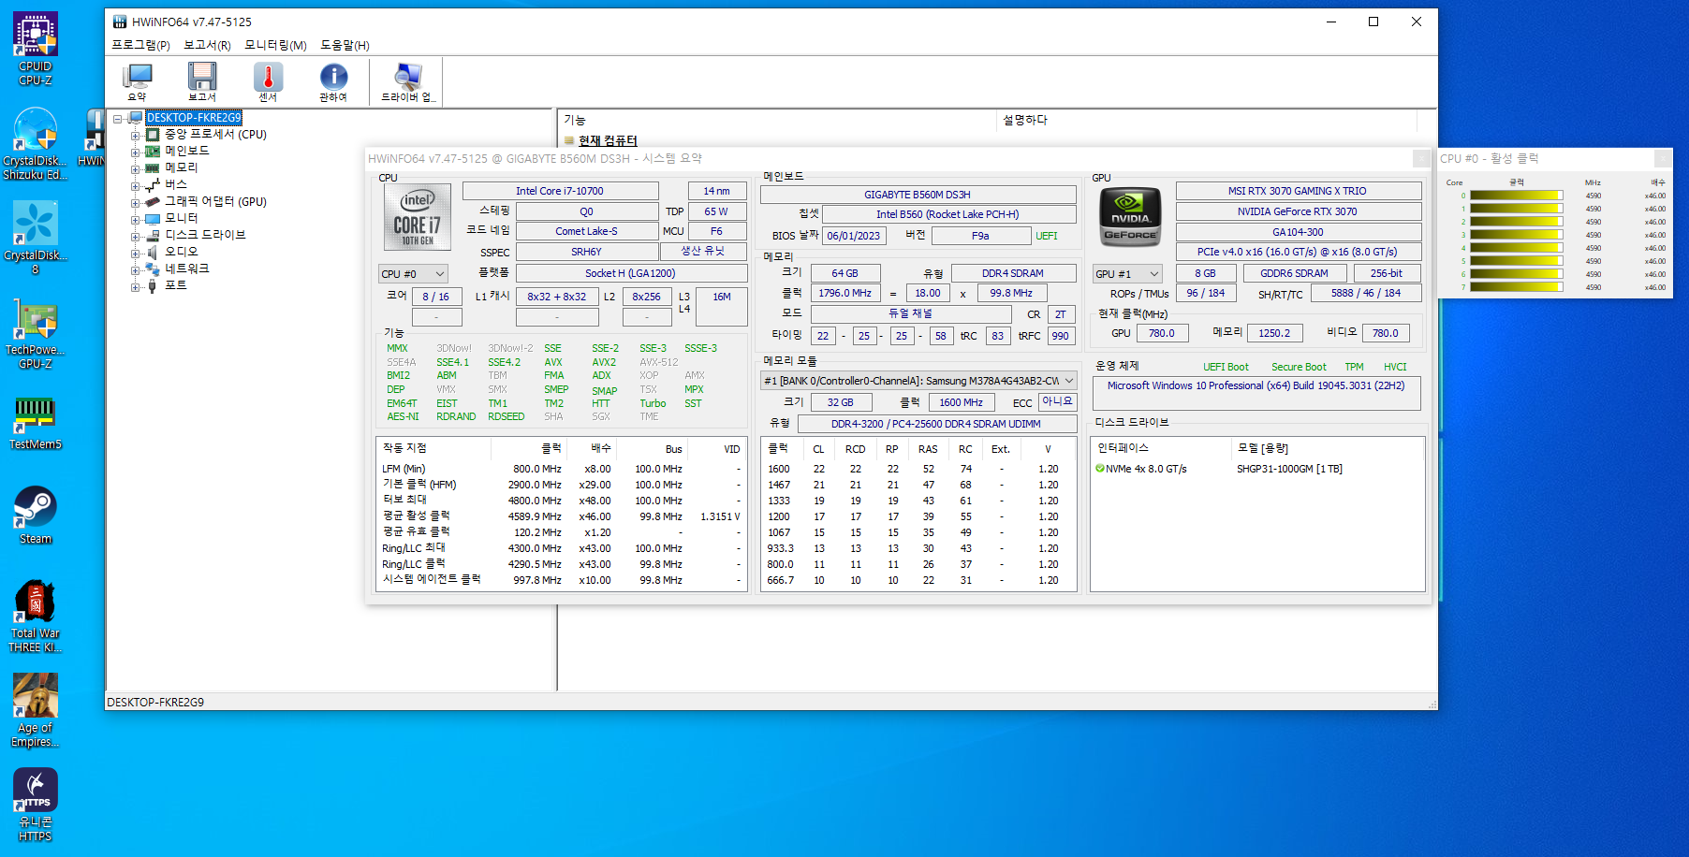Click the Core 0 clock bar
Viewport: 1689px width, 857px height.
coord(1517,196)
